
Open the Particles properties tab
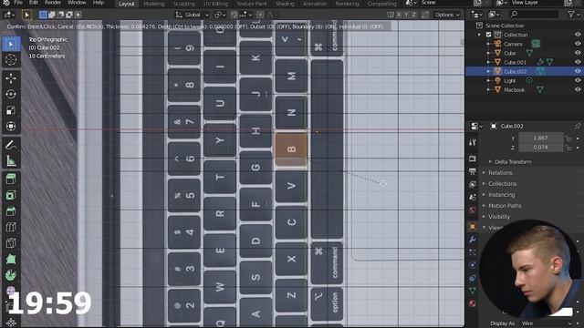pyautogui.click(x=473, y=252)
